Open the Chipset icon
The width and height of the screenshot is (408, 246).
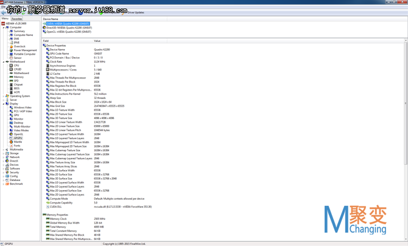pos(11,84)
